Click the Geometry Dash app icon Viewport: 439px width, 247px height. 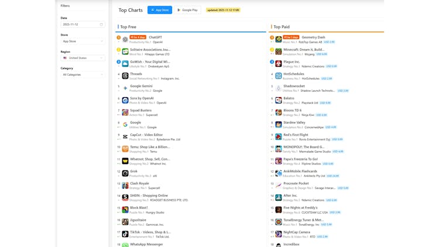[279, 40]
